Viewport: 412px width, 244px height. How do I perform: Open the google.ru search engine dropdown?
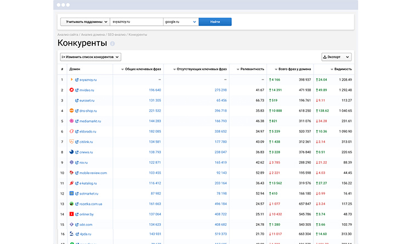point(181,22)
